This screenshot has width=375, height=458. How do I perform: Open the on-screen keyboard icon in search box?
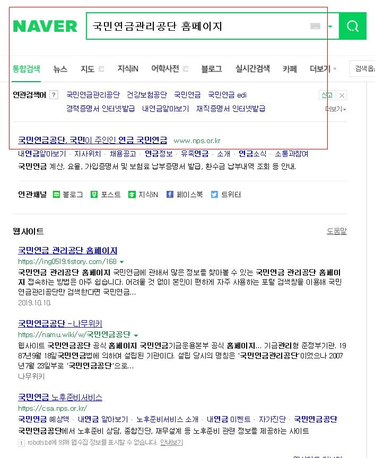315,27
